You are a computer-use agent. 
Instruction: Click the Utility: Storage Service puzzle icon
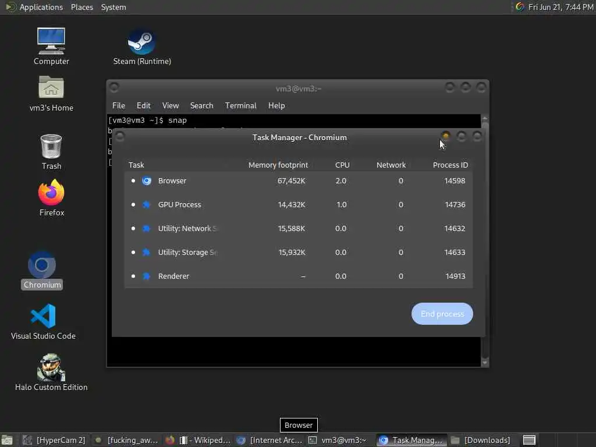pyautogui.click(x=146, y=253)
